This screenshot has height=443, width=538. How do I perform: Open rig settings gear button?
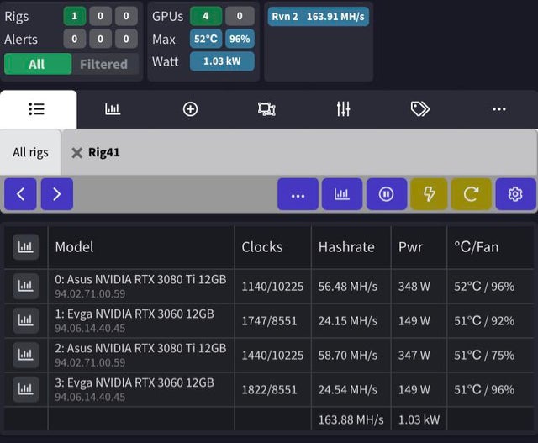tap(515, 194)
